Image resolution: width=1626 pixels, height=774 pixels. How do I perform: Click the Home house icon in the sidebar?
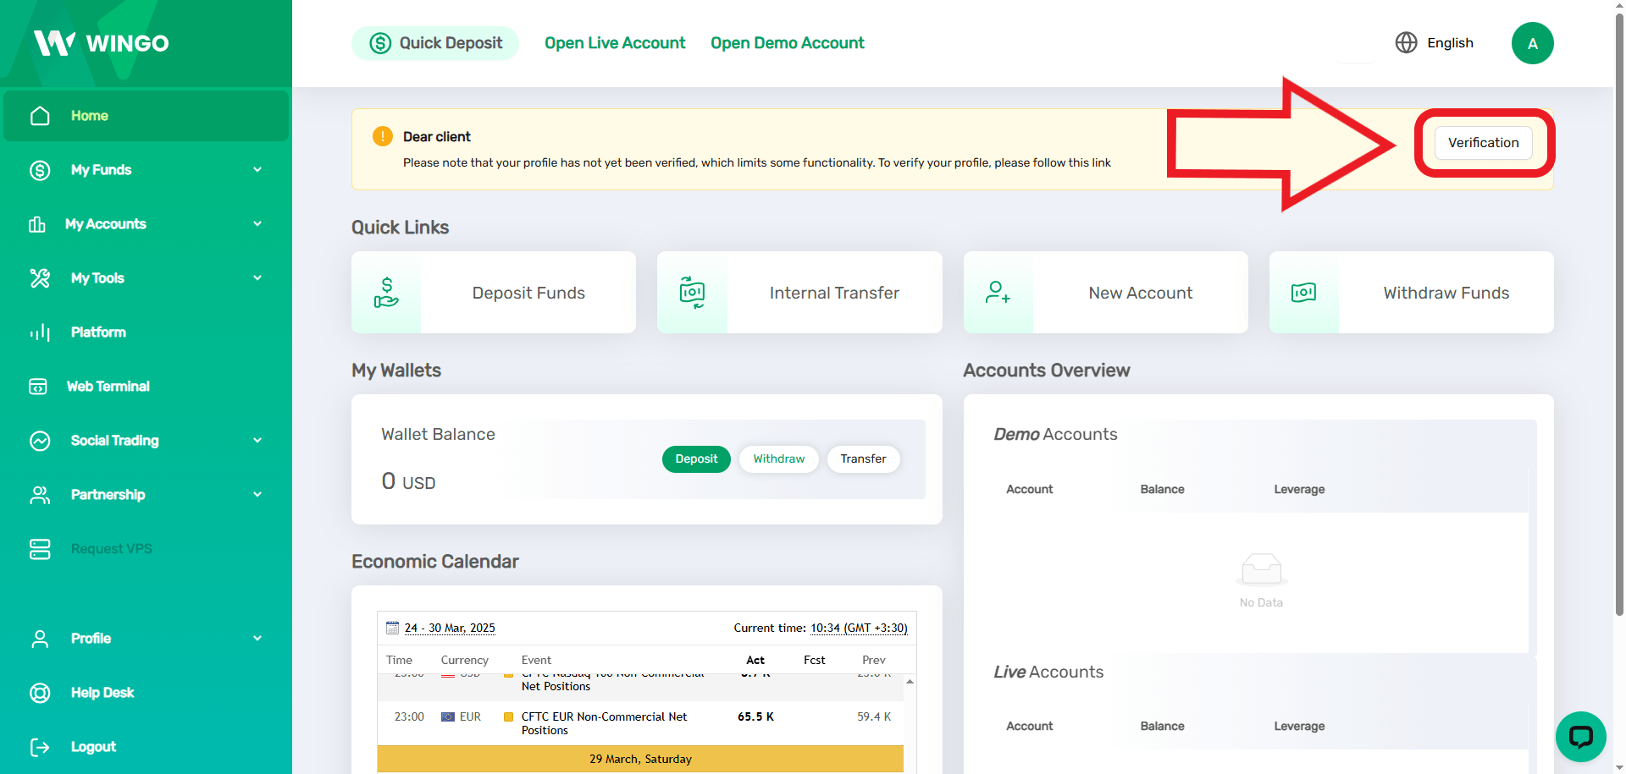click(x=40, y=116)
